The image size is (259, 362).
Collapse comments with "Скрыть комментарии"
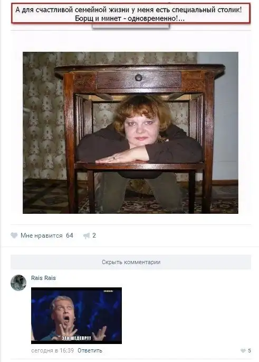[131, 262]
